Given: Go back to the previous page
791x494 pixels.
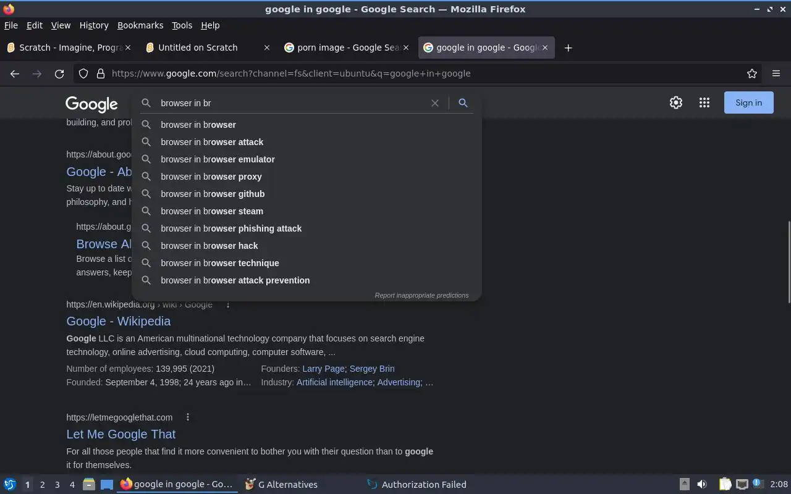Looking at the screenshot, I should pos(15,73).
